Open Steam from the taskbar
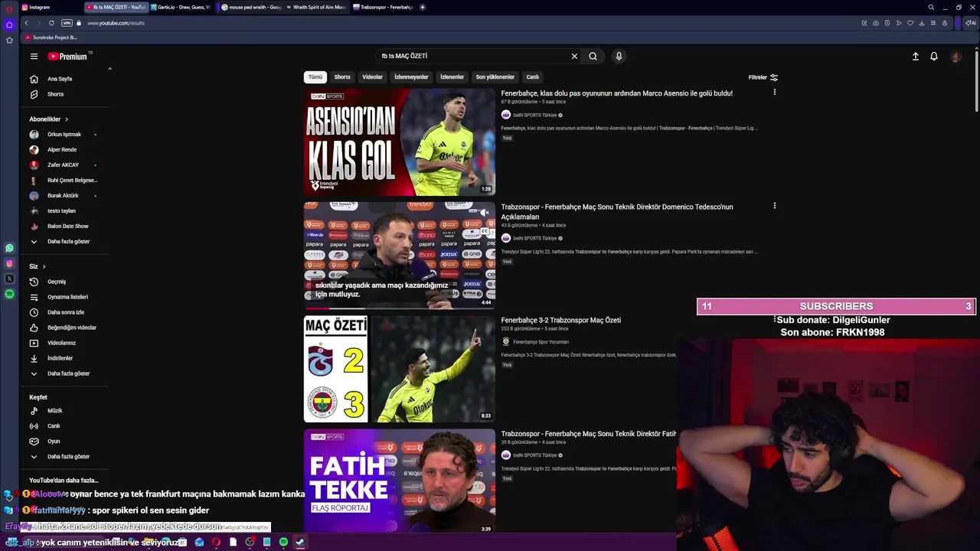 tap(300, 542)
